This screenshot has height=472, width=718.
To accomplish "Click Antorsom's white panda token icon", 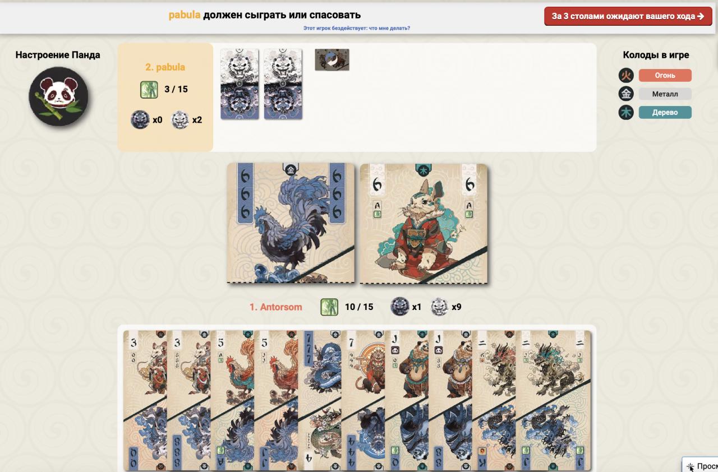I will [439, 307].
